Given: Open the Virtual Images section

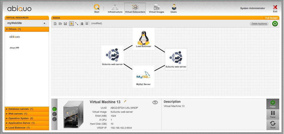Looking at the screenshot, I should (x=156, y=8).
